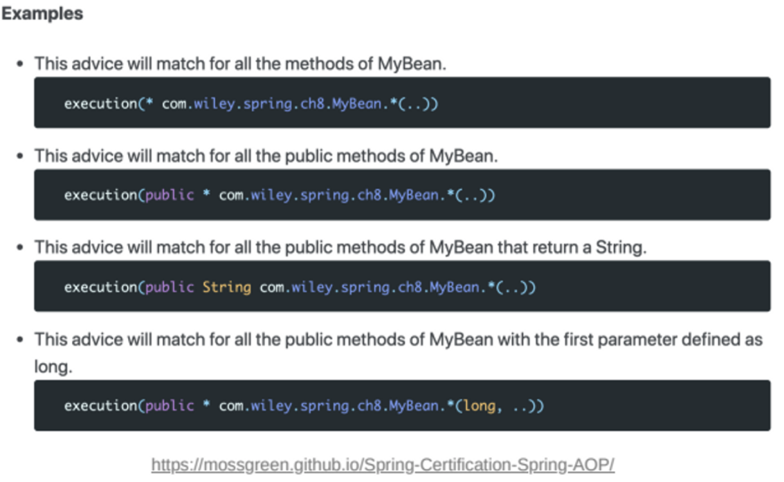This screenshot has height=482, width=784.
Task: Click text 'This advice will match for all the public methods of MyBean.'
Action: (266, 156)
